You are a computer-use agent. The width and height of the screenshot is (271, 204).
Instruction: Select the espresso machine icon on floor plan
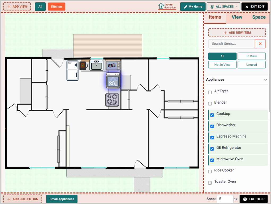84,66
